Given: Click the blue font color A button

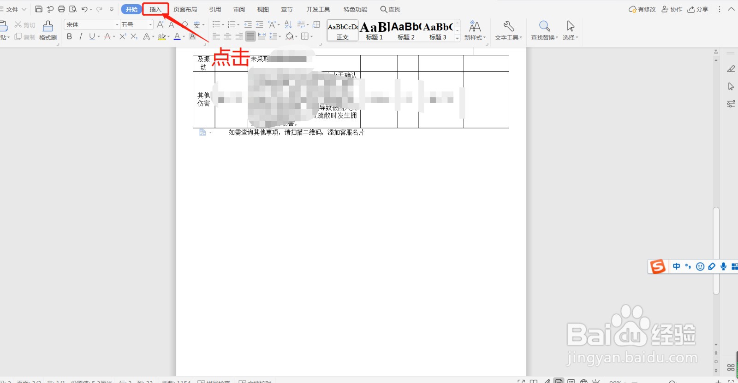Looking at the screenshot, I should (177, 36).
